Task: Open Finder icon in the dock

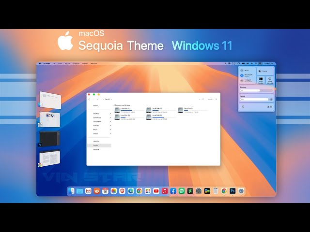Action: tap(71, 191)
